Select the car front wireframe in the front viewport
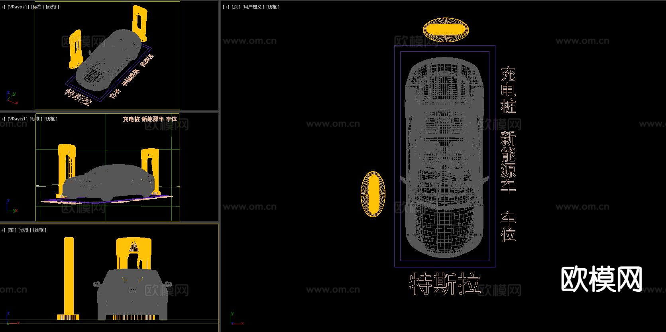666x332 pixels. coord(133,295)
